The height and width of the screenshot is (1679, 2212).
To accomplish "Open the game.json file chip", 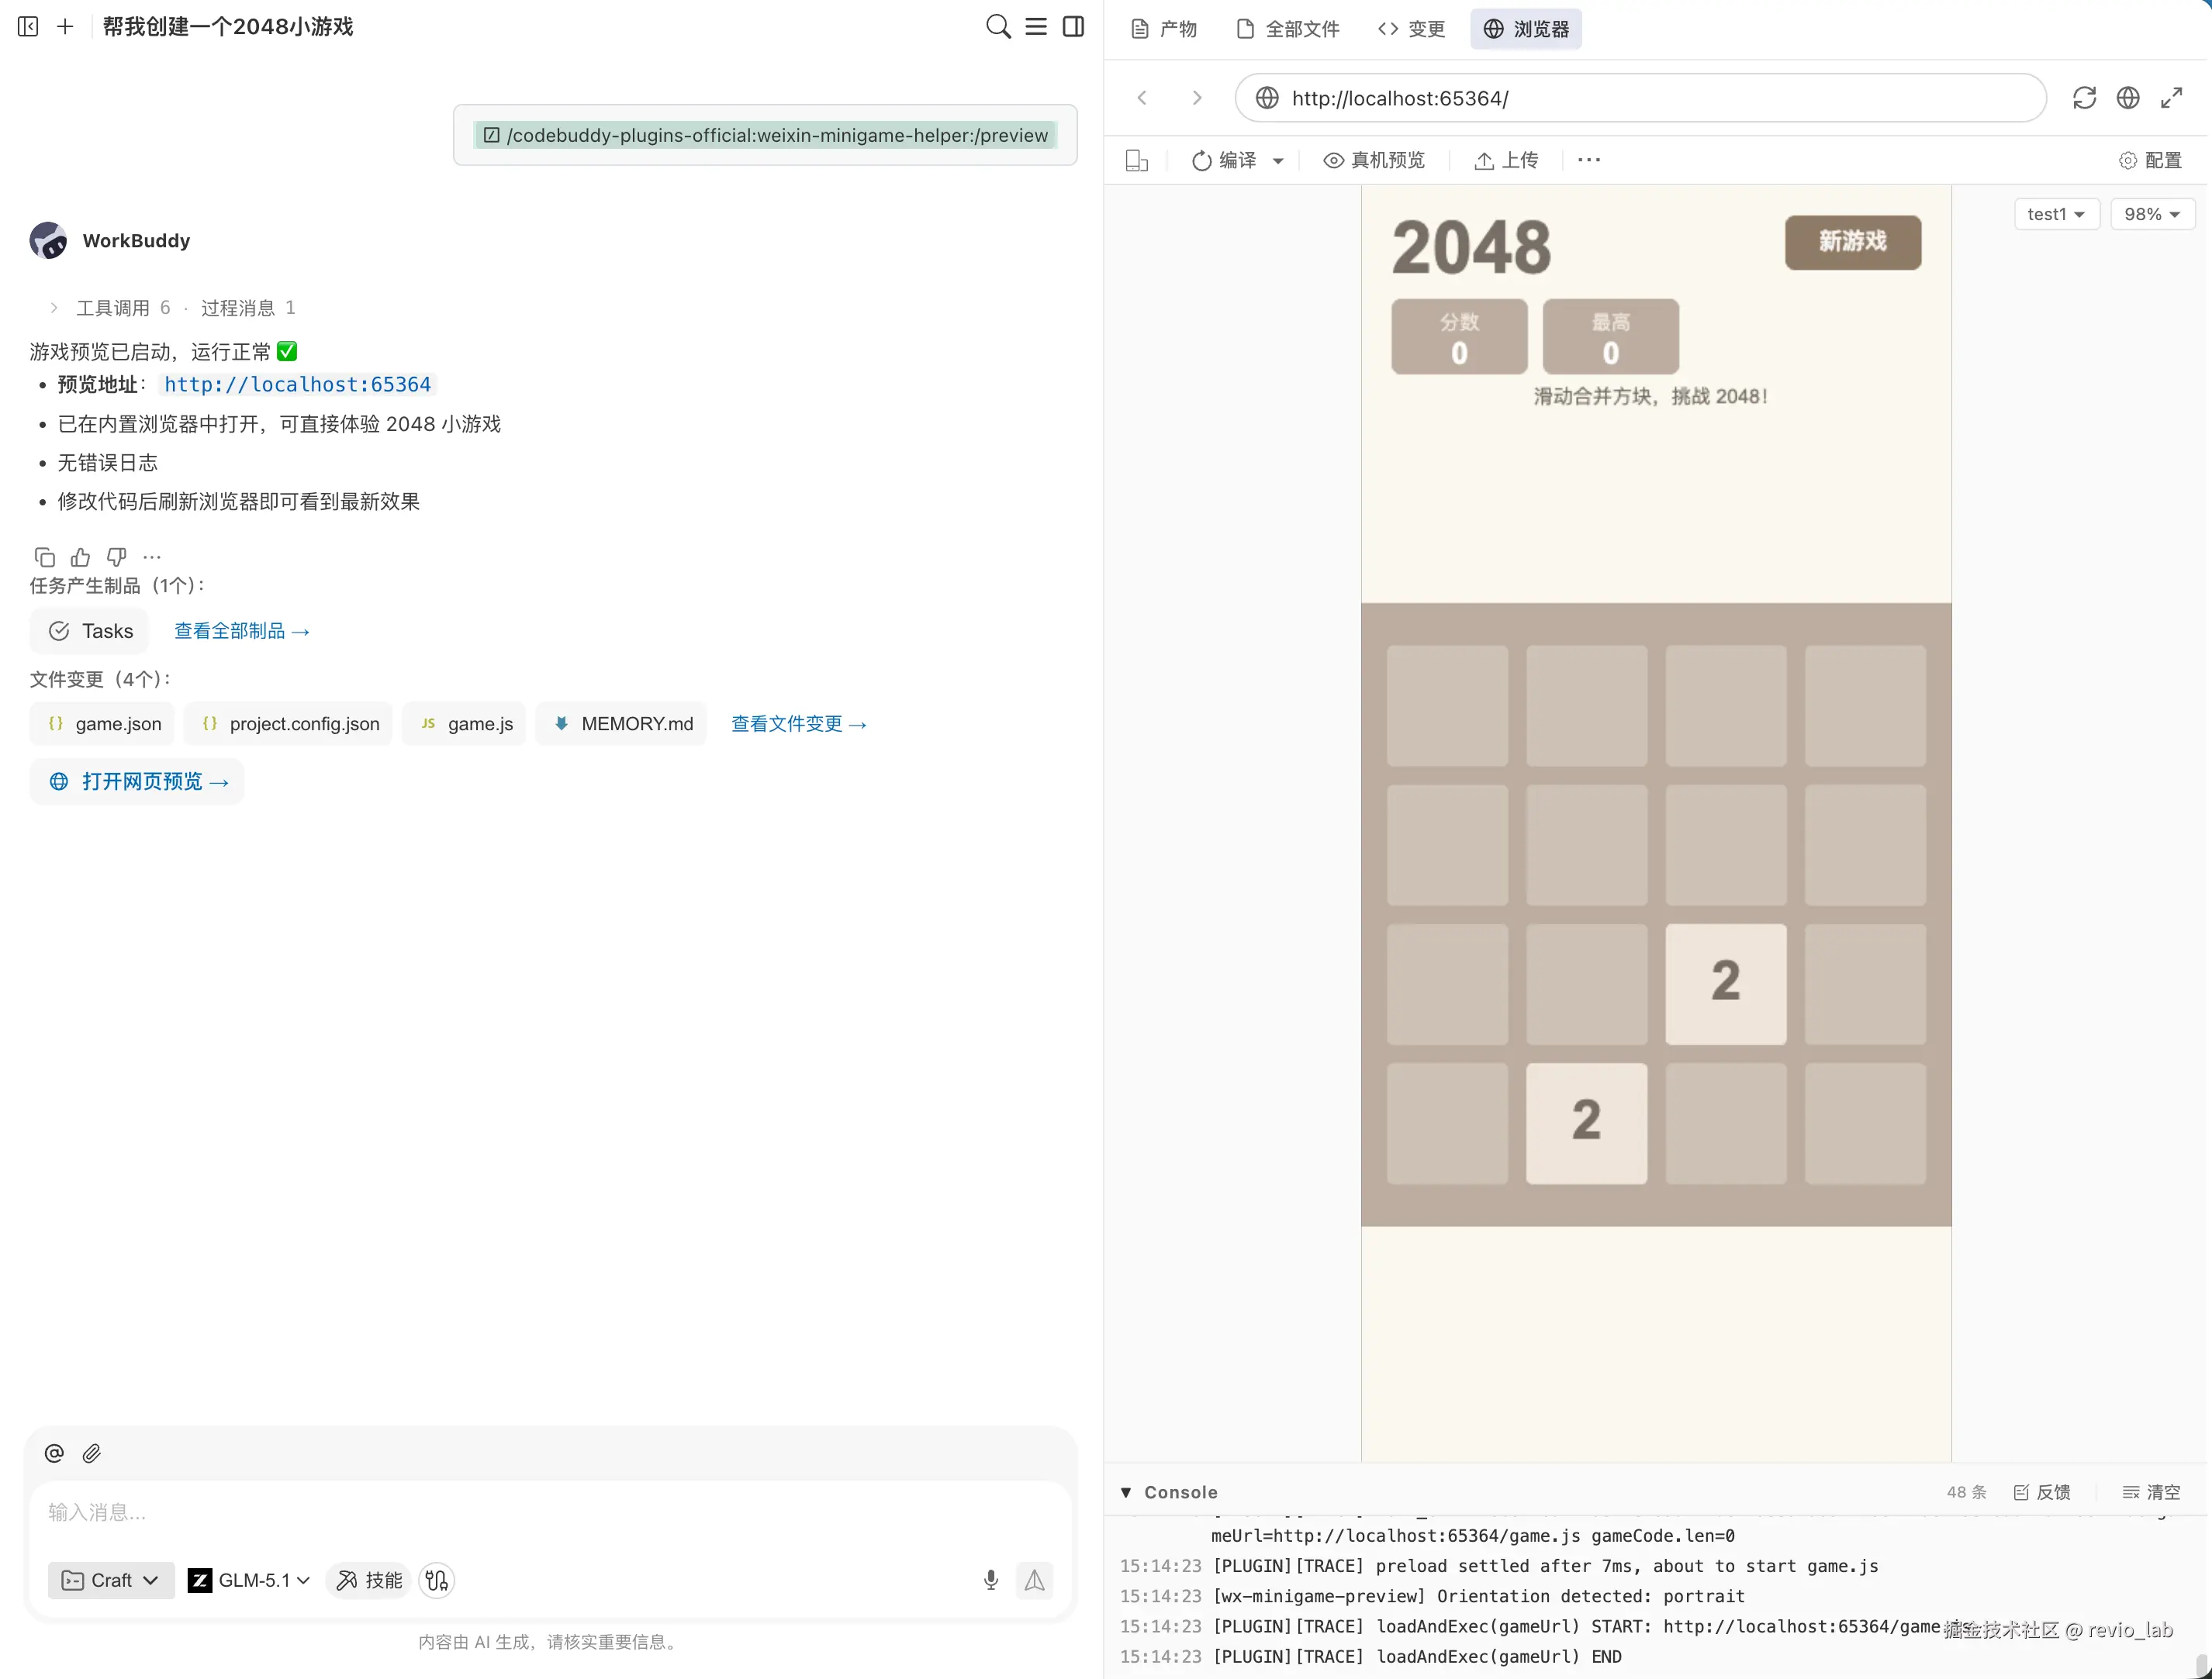I will coord(102,723).
